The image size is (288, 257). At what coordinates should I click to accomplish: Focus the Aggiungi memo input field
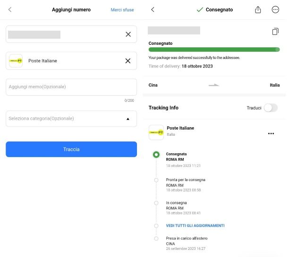click(71, 87)
